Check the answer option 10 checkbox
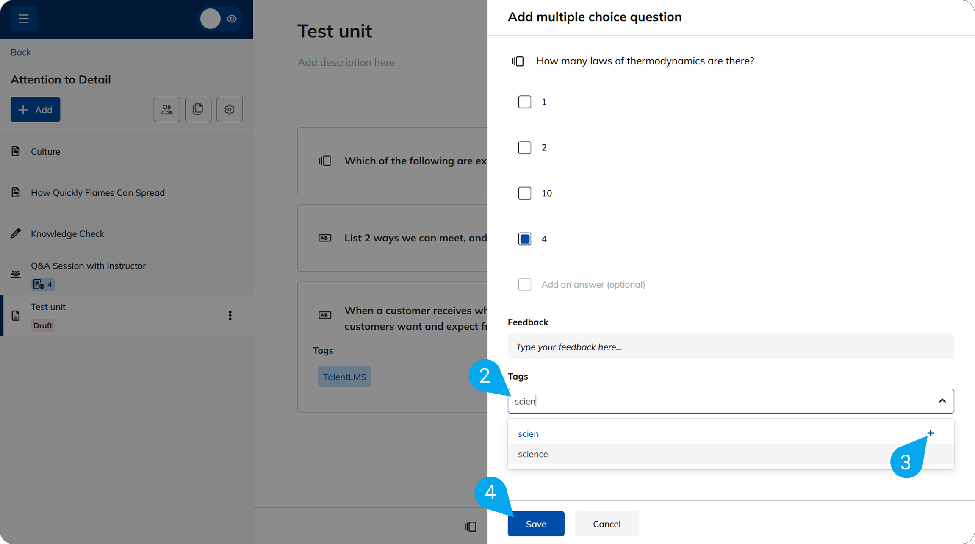975x544 pixels. point(524,193)
